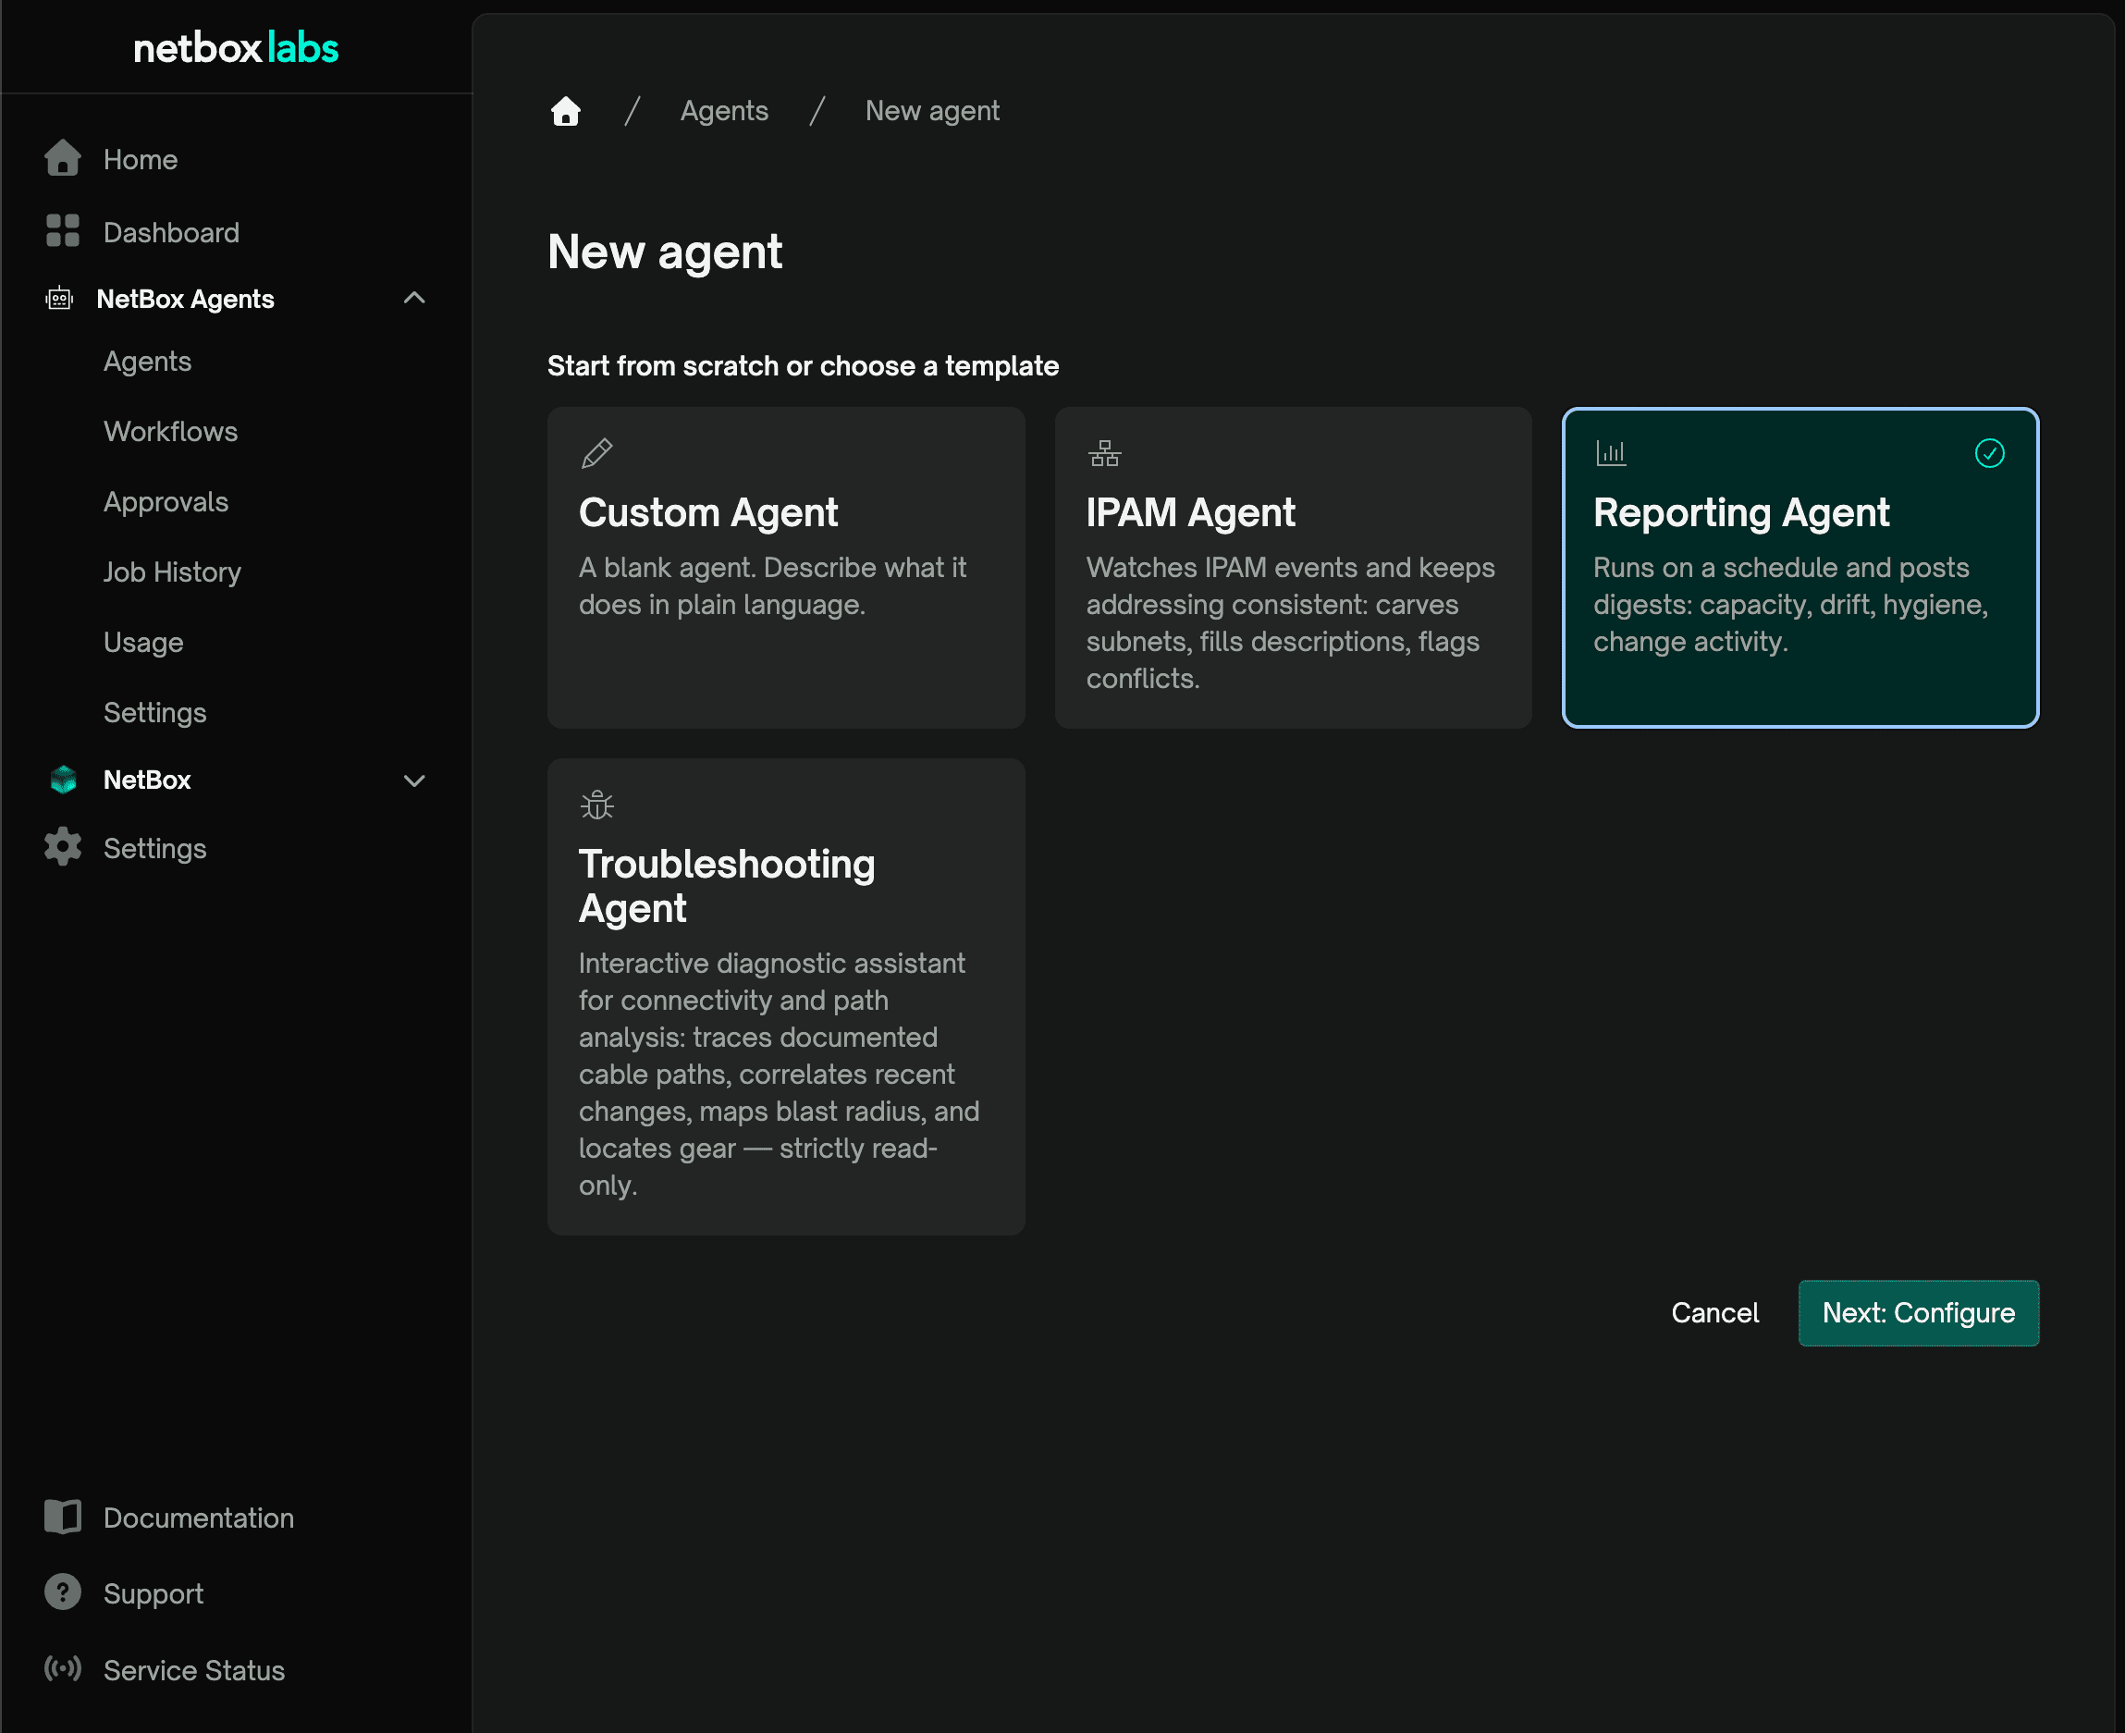Screen dimensions: 2125x1733
Task: Click the Documentation book icon
Action: (63, 1517)
